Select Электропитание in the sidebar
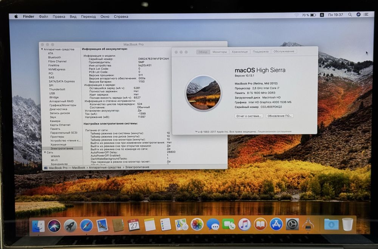This screenshot has width=378, height=249. click(62, 148)
